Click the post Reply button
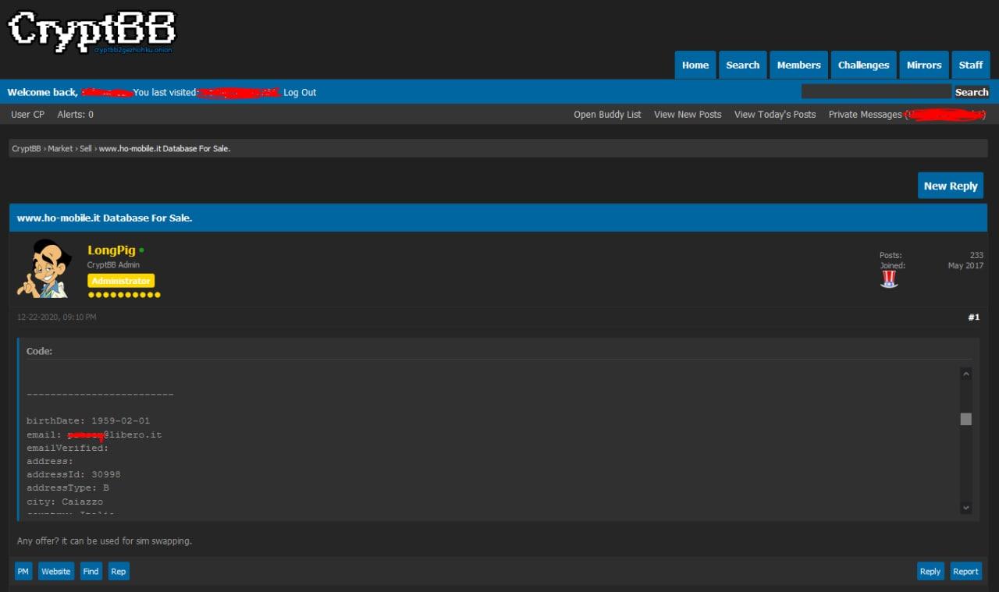This screenshot has height=592, width=999. tap(930, 572)
